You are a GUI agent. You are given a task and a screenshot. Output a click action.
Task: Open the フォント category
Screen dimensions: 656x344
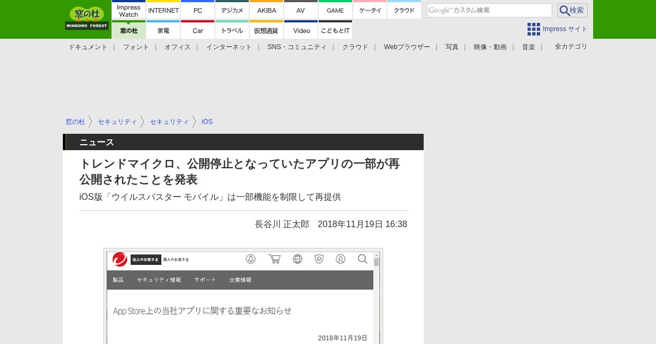click(136, 47)
